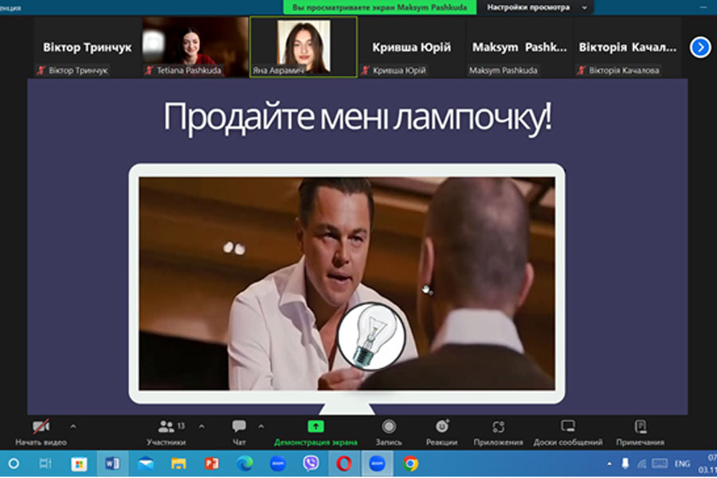
Task: Switch the ENG input language indicator
Action: 682,464
